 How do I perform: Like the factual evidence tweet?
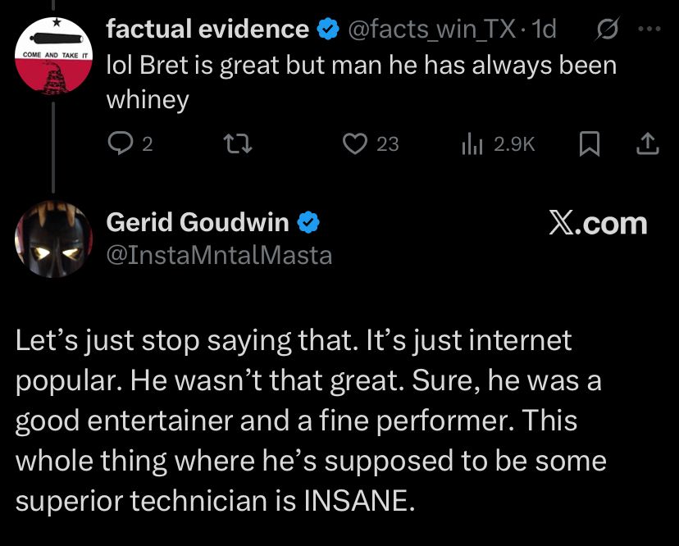(x=355, y=144)
